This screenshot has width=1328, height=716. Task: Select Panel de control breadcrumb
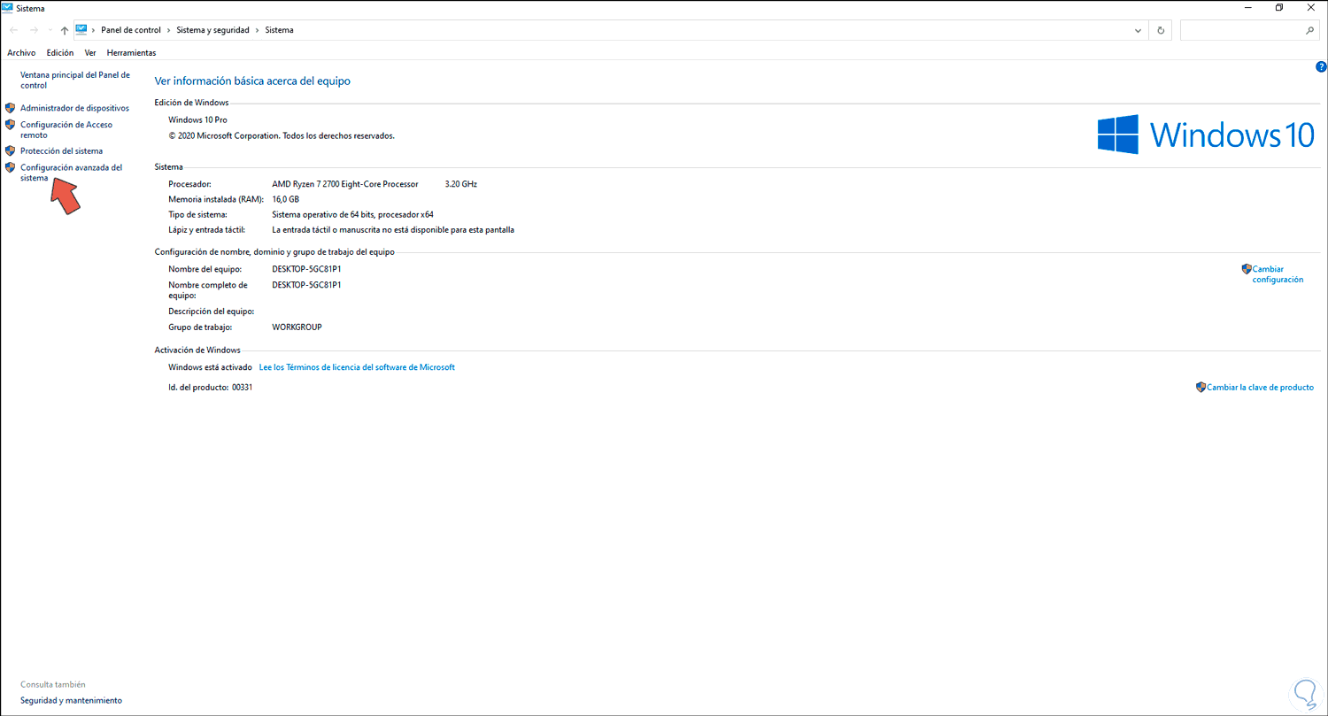(x=131, y=30)
